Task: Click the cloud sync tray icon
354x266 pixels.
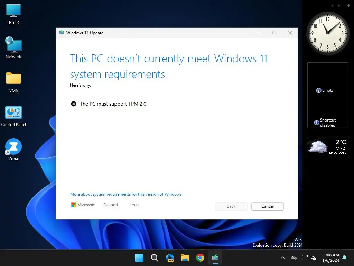Action: tap(294, 258)
